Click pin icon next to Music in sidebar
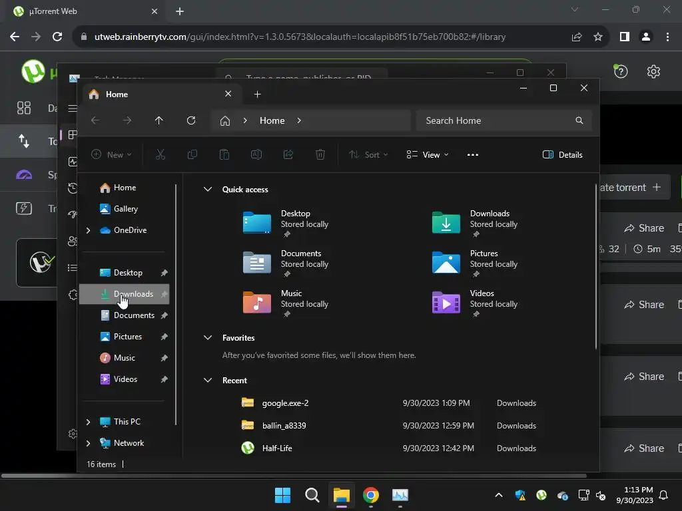The image size is (682, 511). point(164,358)
